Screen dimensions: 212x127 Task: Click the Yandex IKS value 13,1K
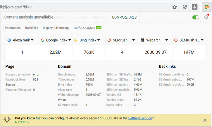point(138,95)
